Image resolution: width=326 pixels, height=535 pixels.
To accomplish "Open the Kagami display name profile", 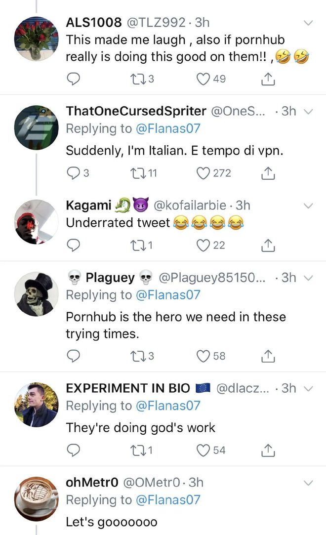I will coord(88,205).
